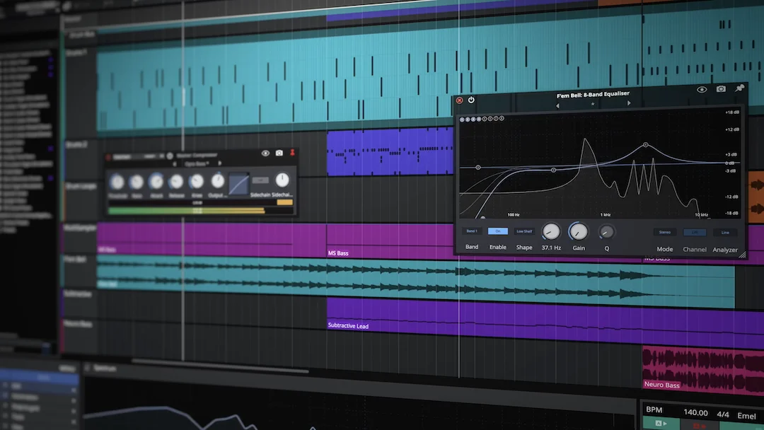The height and width of the screenshot is (430, 764).
Task: Favorite the equaliser preset with star
Action: point(593,104)
